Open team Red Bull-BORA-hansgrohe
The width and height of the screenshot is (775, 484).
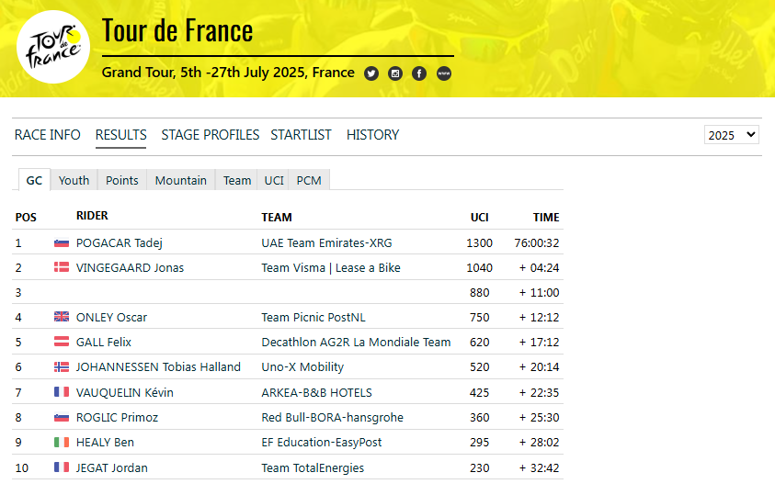333,417
